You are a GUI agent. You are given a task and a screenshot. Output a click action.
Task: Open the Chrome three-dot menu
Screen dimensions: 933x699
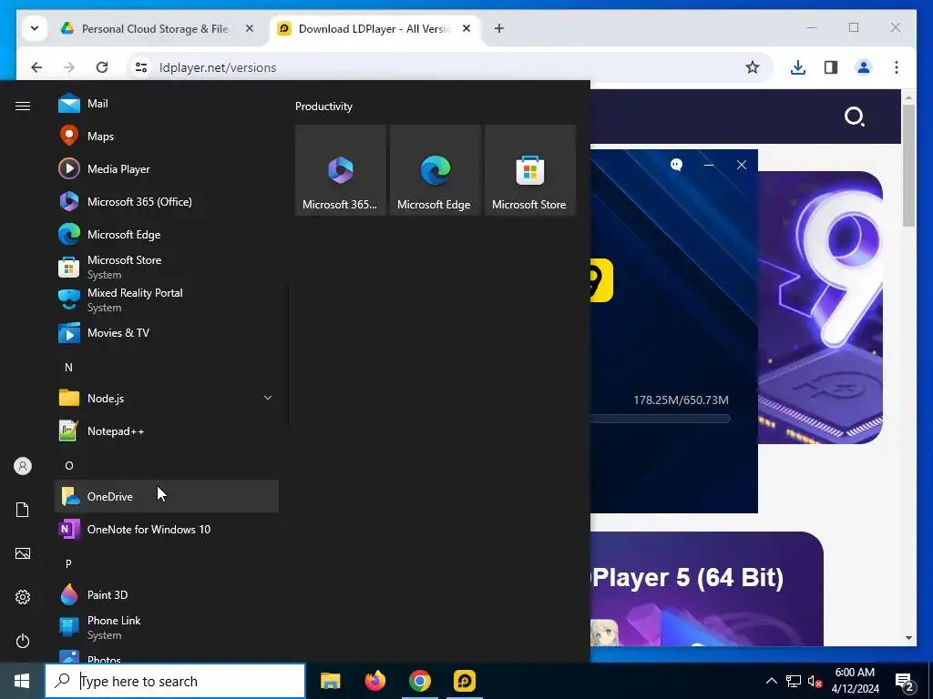pos(897,67)
